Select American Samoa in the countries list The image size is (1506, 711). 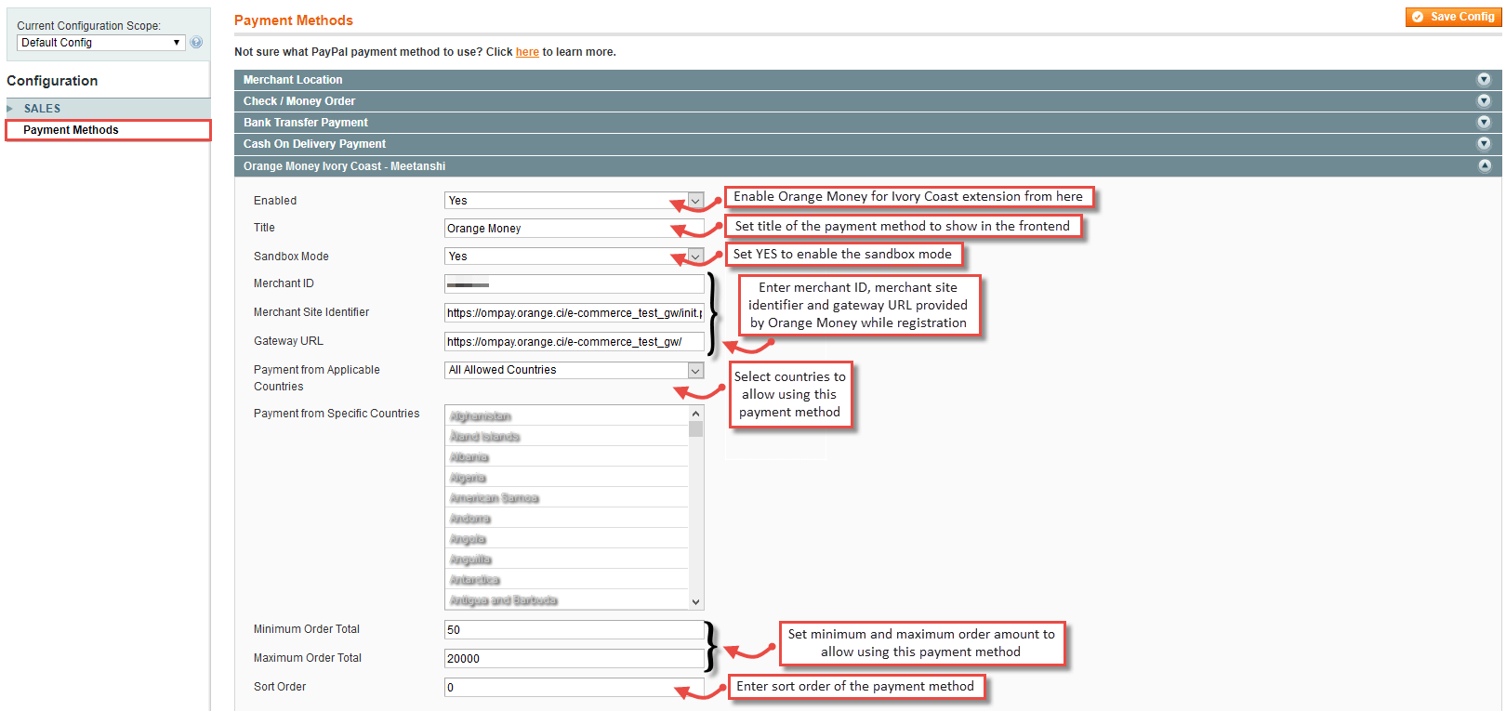(567, 498)
